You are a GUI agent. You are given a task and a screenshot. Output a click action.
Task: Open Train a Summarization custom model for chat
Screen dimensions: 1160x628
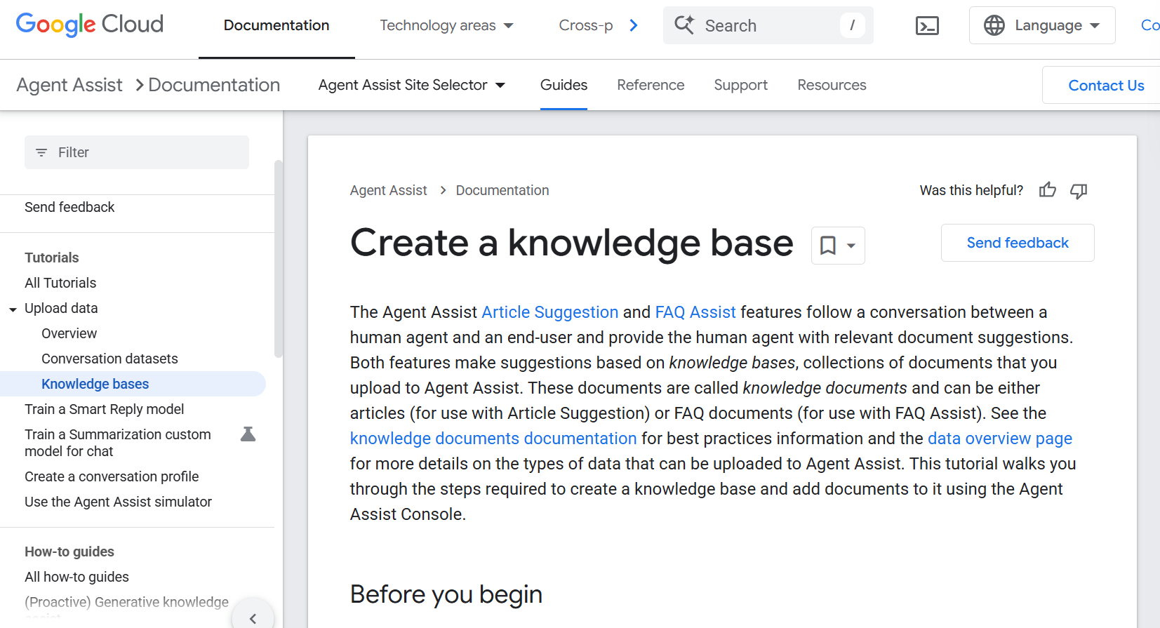[117, 443]
